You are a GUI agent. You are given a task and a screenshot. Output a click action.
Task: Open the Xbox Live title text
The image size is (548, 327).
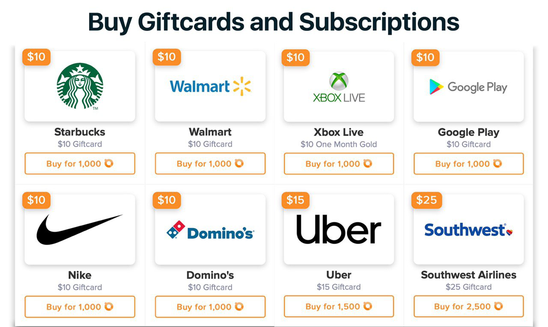pos(339,132)
